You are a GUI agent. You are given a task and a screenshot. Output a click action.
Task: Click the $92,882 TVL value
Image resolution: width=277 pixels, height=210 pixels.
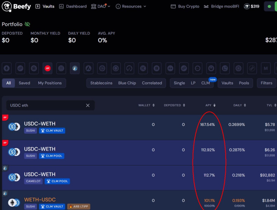[267, 175]
